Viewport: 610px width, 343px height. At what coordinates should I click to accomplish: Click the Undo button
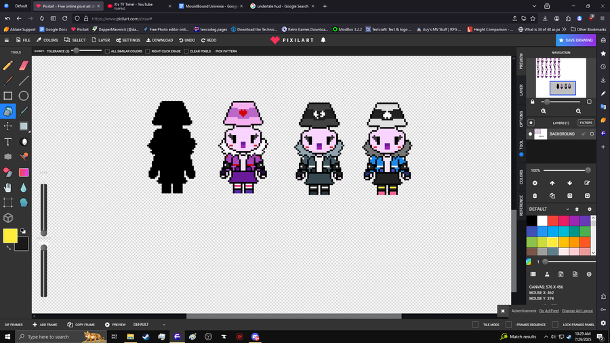pos(187,40)
